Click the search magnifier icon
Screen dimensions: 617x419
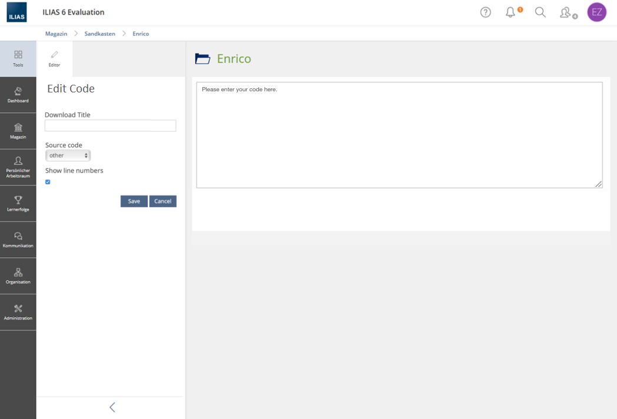pos(540,12)
